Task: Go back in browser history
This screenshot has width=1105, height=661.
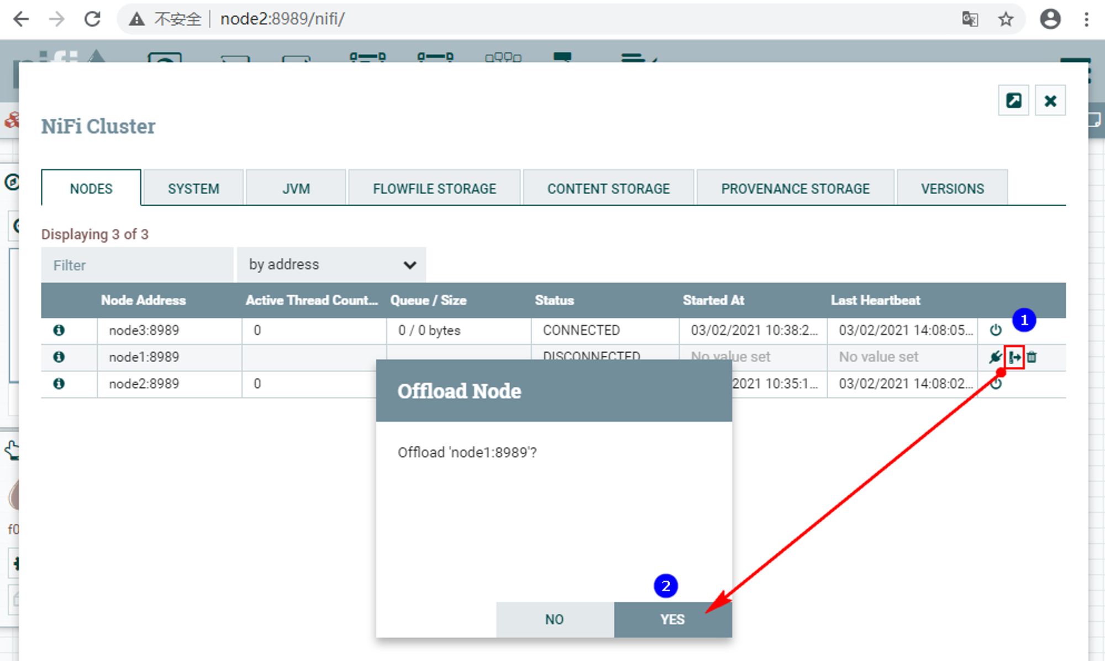Action: (21, 19)
